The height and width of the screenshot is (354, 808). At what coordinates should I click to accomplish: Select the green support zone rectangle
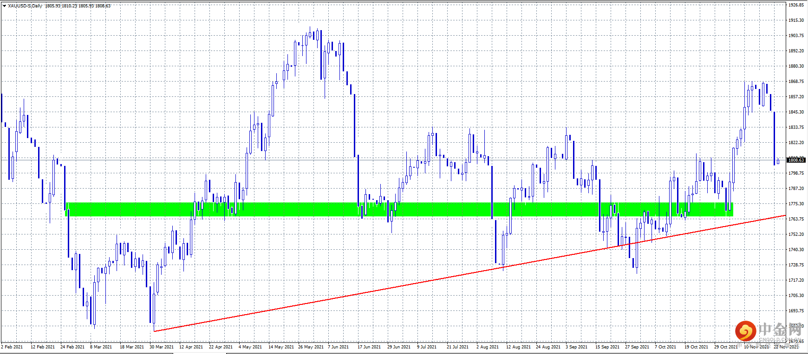pos(399,209)
